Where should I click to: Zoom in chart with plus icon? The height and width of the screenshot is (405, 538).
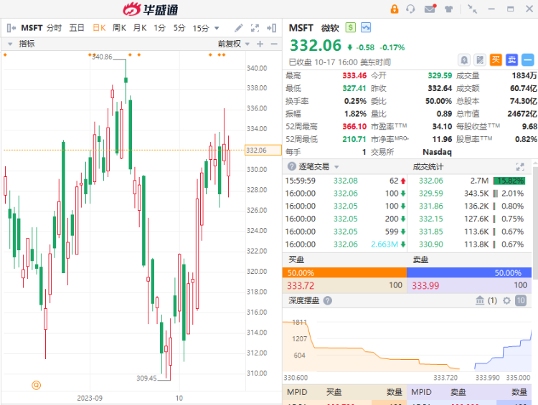click(260, 44)
